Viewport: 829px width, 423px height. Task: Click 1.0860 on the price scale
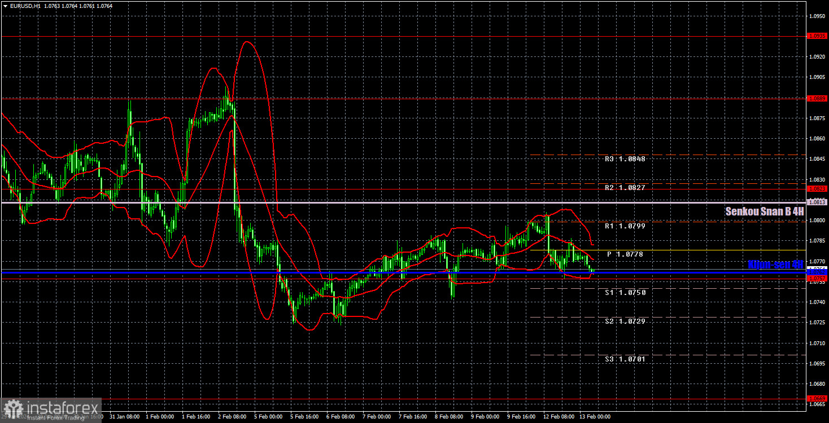[x=817, y=139]
